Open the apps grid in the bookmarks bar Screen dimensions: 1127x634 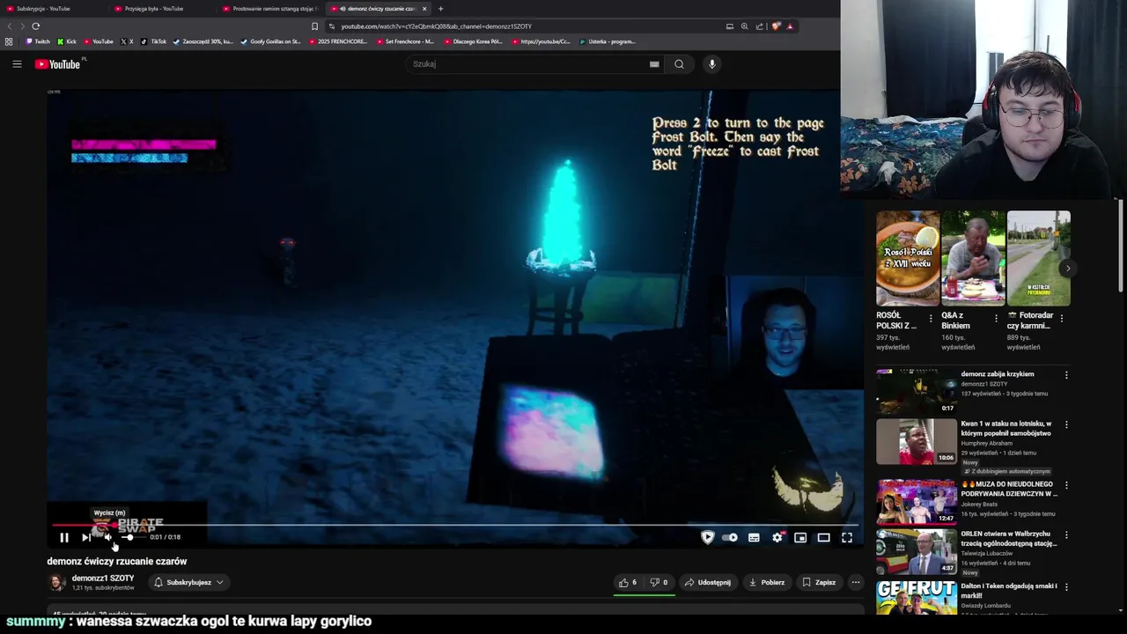point(9,41)
